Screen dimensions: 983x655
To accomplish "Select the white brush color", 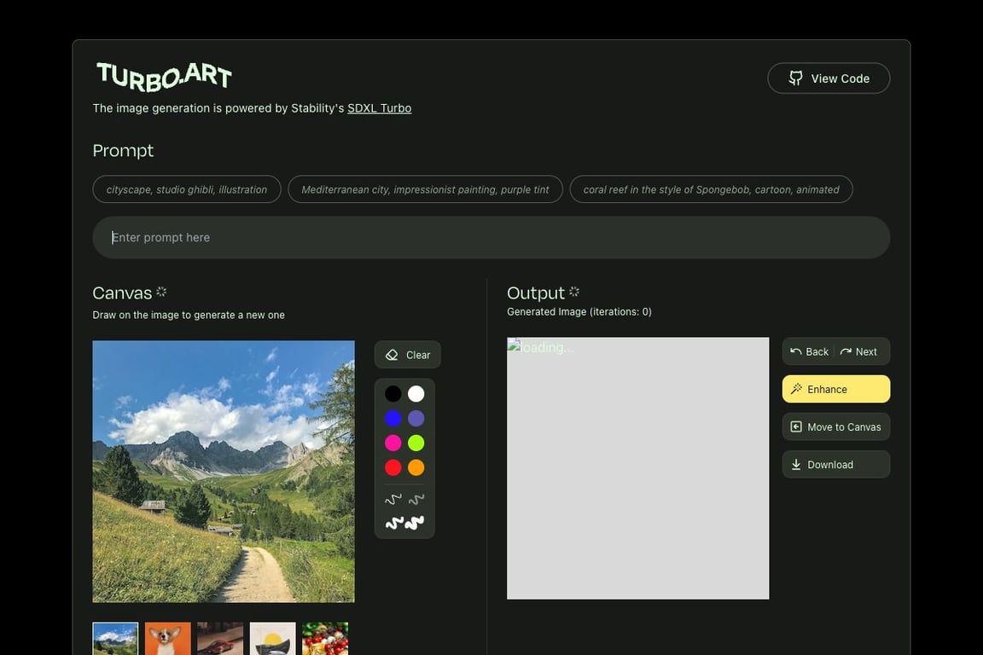I will (x=416, y=394).
